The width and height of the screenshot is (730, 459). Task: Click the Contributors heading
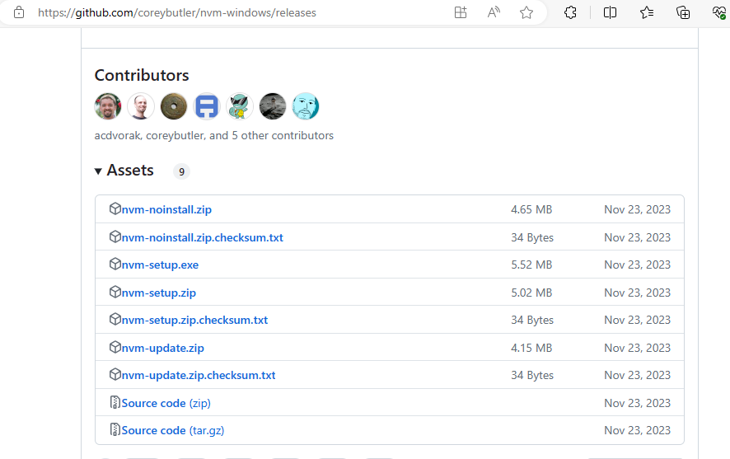[142, 76]
